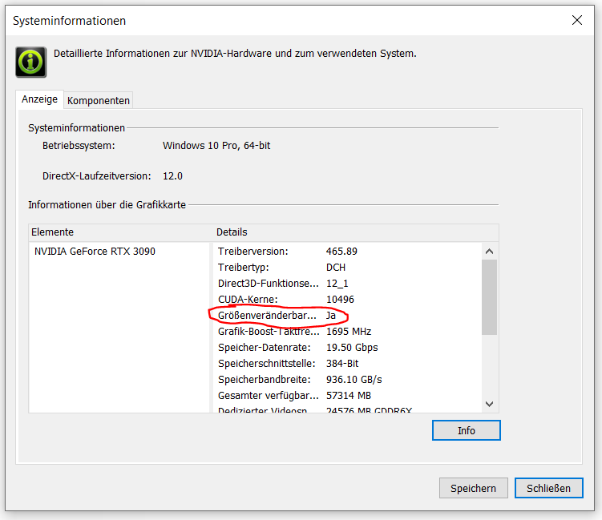Select the Speicherbandbreite 936.10 GB/s row
602x520 pixels.
347,380
